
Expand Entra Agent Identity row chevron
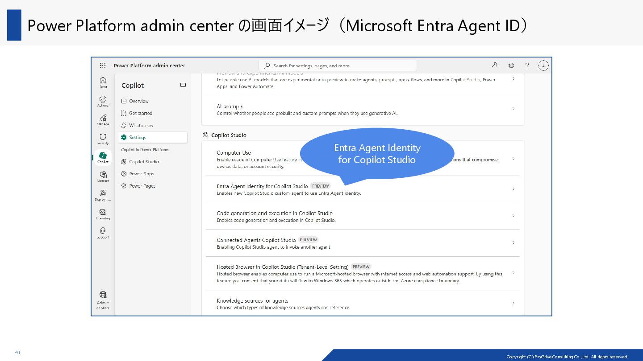click(514, 189)
